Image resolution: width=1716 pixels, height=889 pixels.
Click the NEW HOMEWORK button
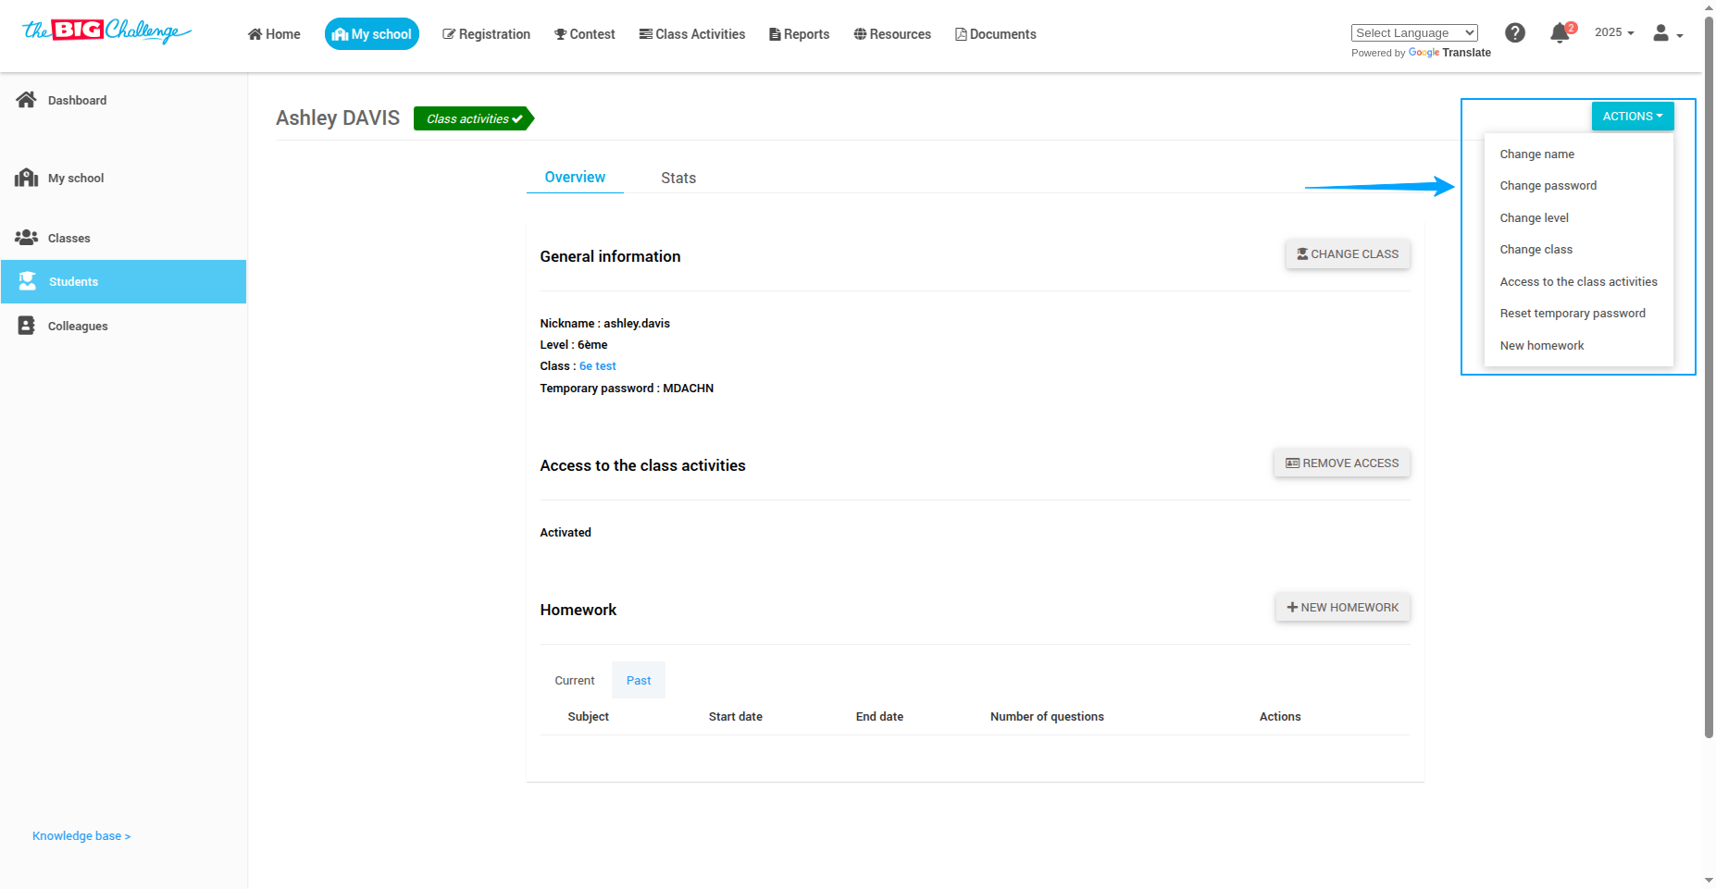(1343, 608)
